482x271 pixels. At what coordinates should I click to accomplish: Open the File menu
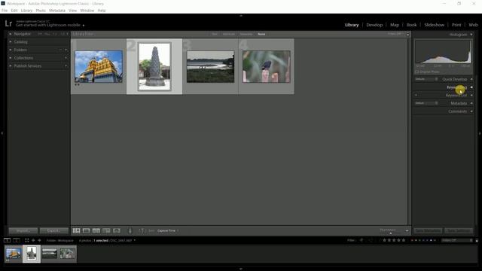pyautogui.click(x=5, y=11)
